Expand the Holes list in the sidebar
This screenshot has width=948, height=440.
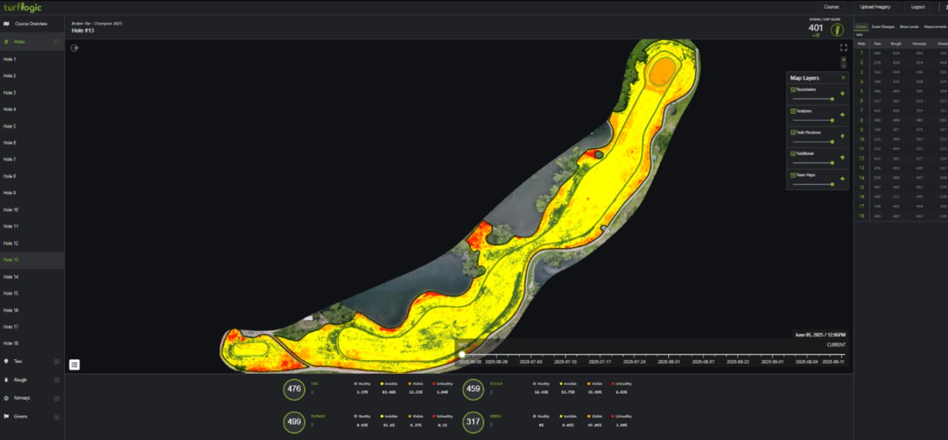tap(56, 42)
